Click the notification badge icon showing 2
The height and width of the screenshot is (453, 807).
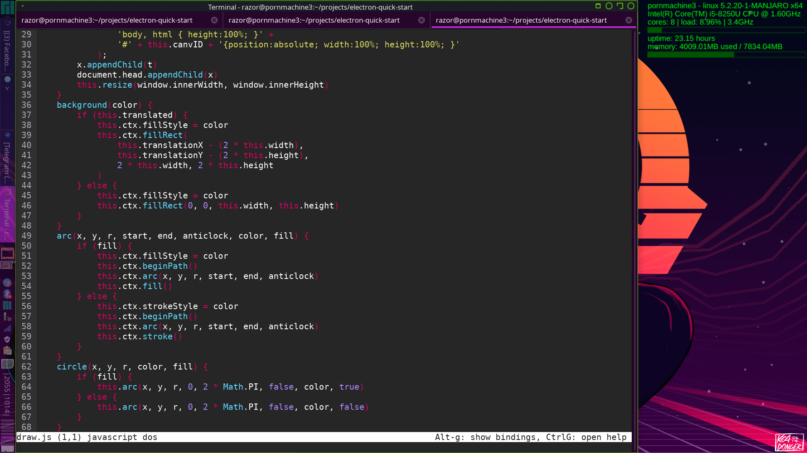click(7, 283)
